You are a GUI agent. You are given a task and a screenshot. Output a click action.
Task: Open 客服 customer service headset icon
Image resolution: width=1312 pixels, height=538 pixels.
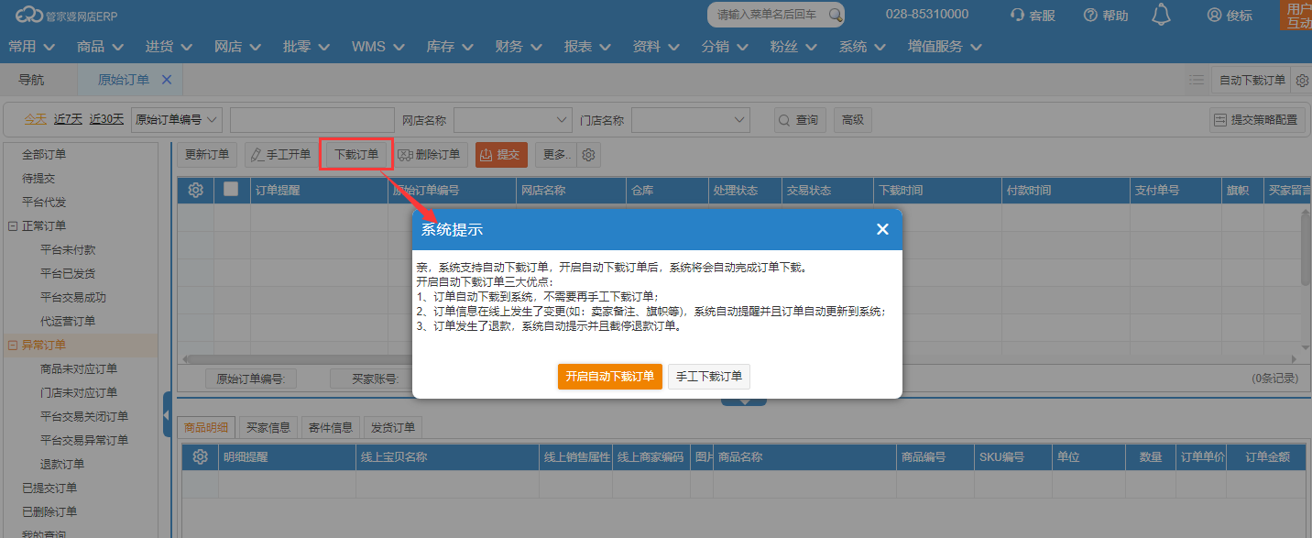(1017, 15)
